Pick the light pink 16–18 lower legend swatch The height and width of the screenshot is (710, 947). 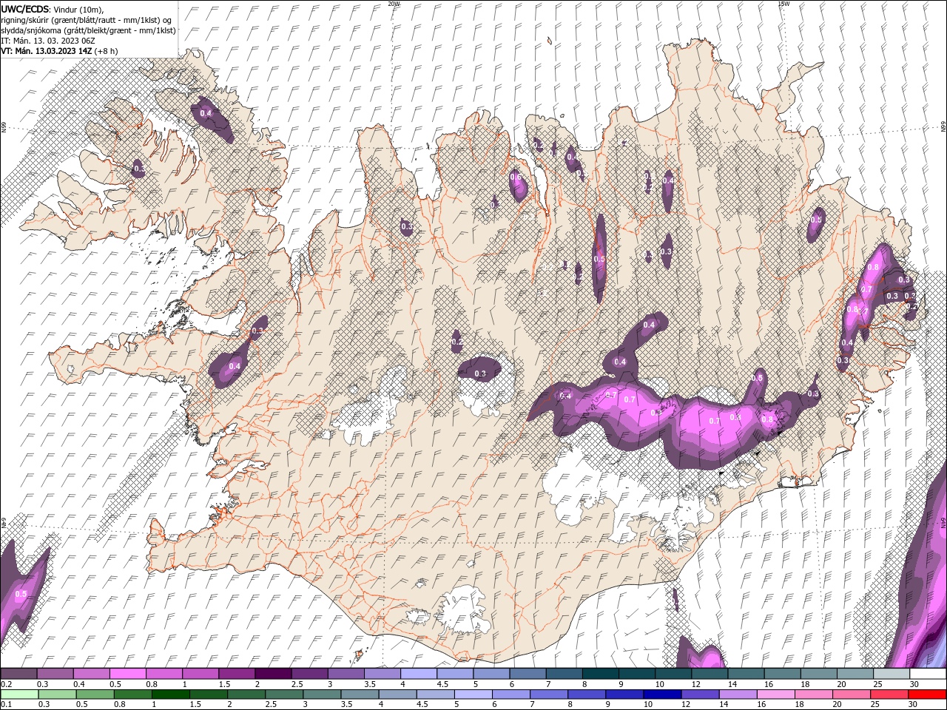coord(776,694)
